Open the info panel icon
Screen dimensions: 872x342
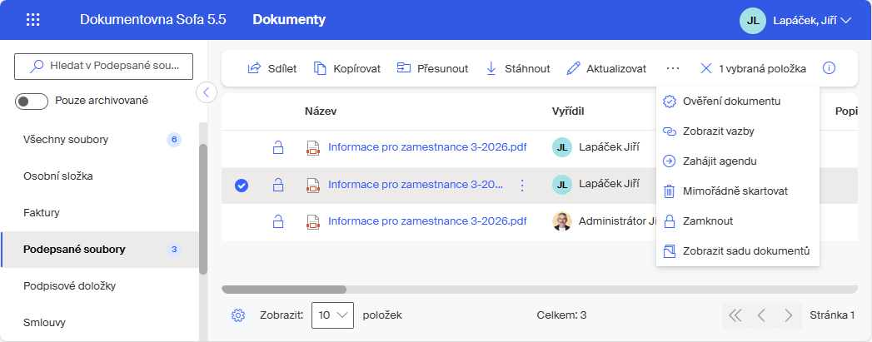click(829, 68)
